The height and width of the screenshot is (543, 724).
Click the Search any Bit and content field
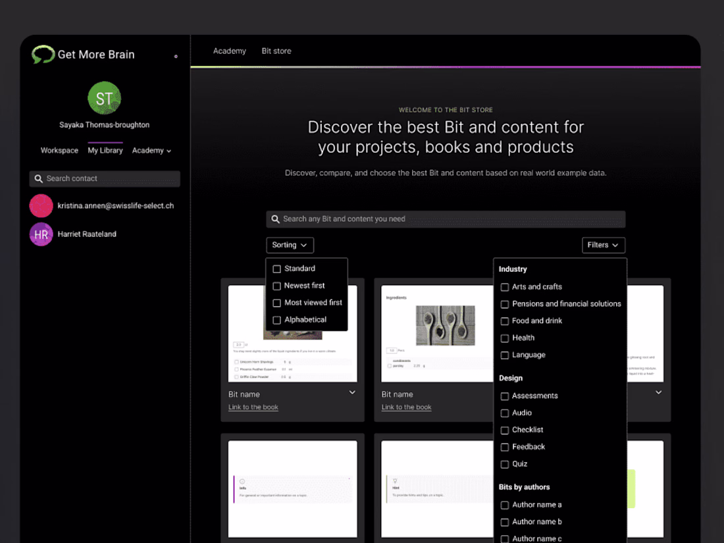click(x=446, y=219)
